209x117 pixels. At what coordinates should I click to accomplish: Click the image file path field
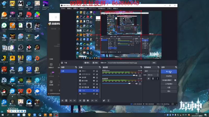click(x=129, y=63)
